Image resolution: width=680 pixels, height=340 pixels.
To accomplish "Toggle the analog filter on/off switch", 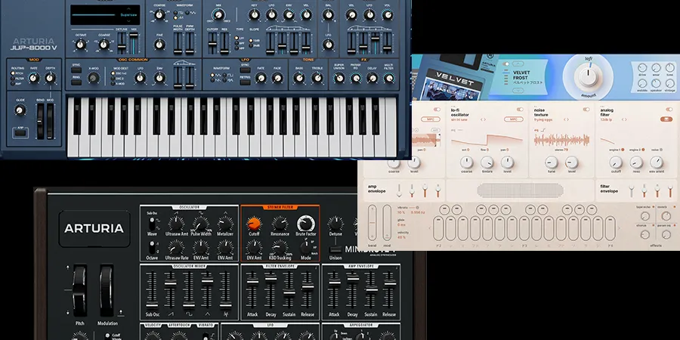I will (x=669, y=110).
